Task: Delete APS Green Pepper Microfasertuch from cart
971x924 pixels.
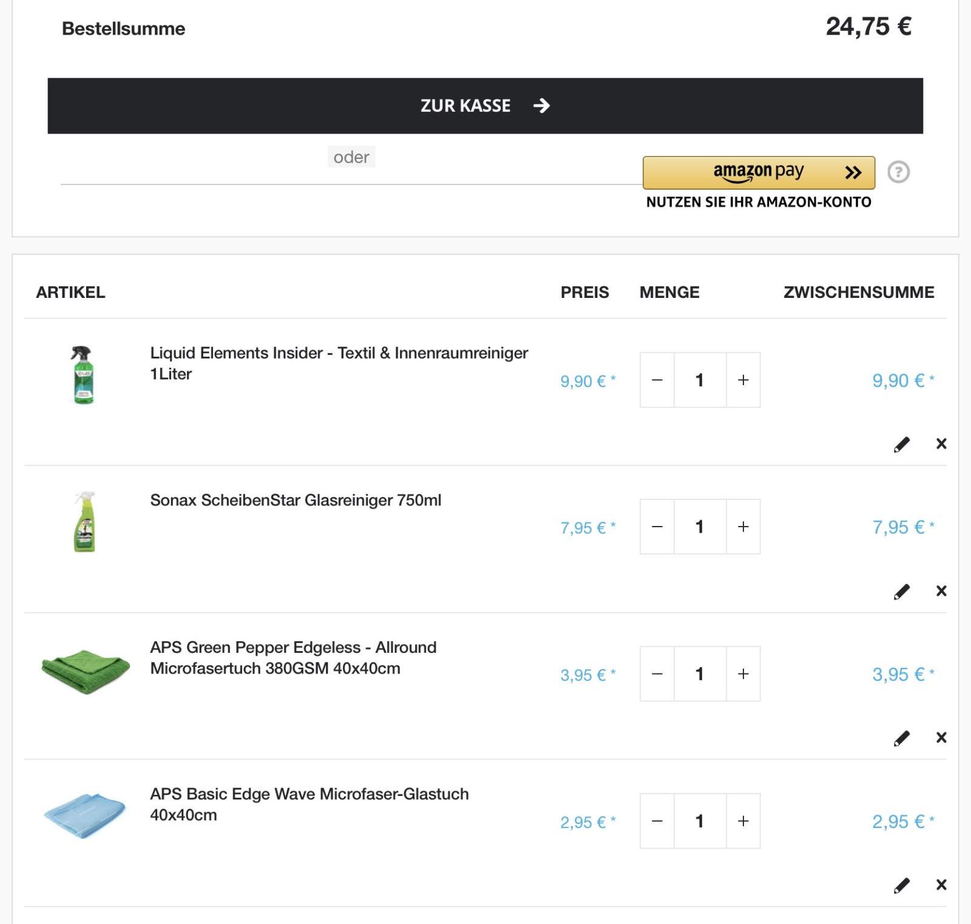Action: point(941,738)
